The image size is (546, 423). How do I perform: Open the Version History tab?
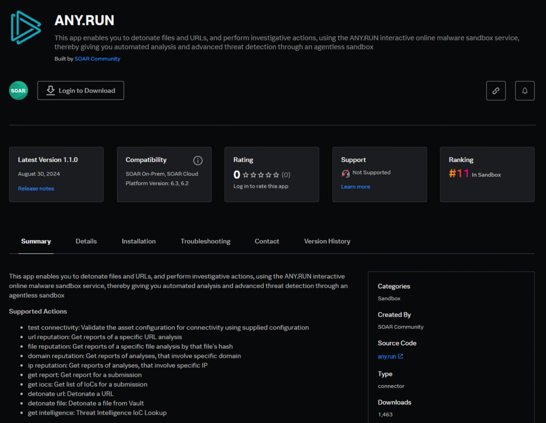point(327,241)
